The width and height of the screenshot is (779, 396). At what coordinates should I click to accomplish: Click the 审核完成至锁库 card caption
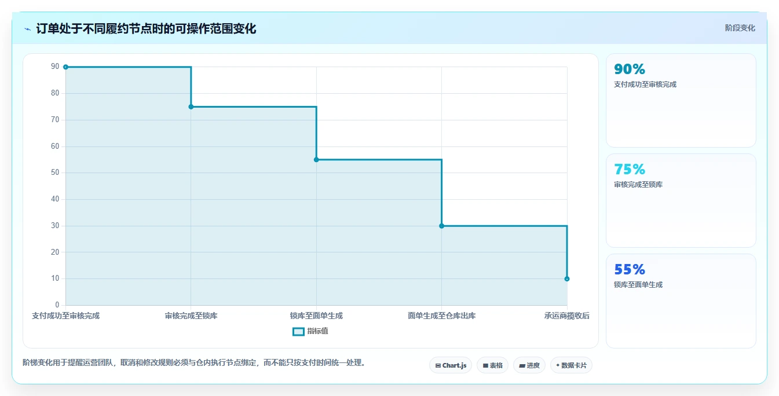[638, 185]
